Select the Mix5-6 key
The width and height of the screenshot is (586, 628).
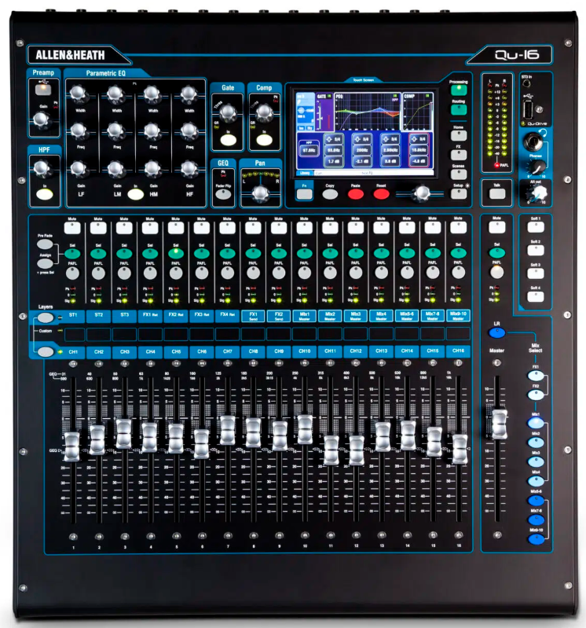pyautogui.click(x=536, y=501)
